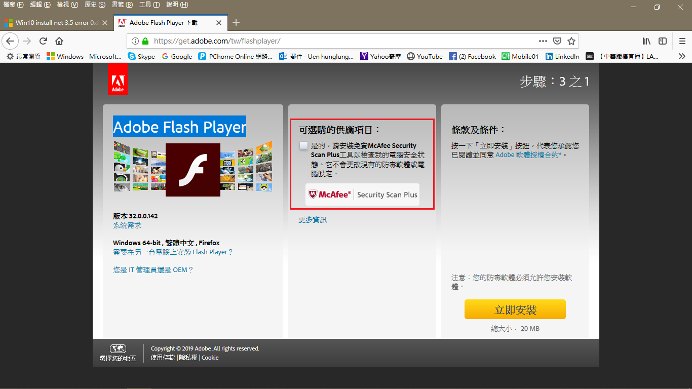Open the Firefox home page icon
This screenshot has height=389, width=692.
pos(59,41)
